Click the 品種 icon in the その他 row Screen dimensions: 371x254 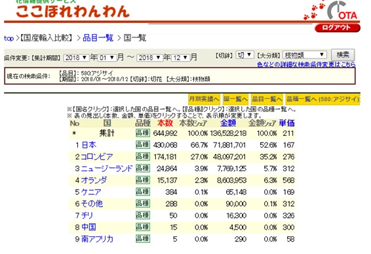click(143, 203)
